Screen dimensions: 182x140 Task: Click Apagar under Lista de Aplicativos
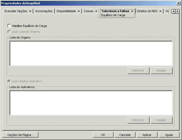point(162,120)
